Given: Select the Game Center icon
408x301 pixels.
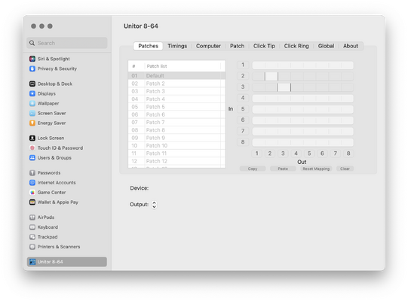Looking at the screenshot, I should coord(32,193).
